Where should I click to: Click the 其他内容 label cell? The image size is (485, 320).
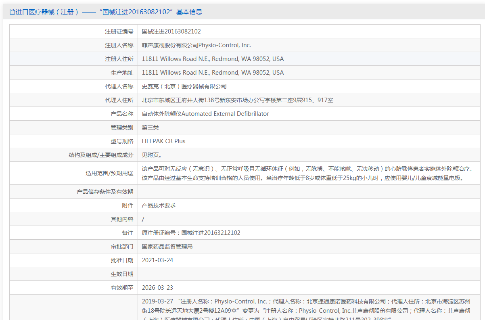pos(74,219)
